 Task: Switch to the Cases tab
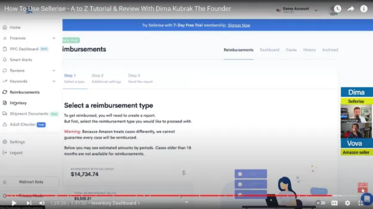[291, 50]
